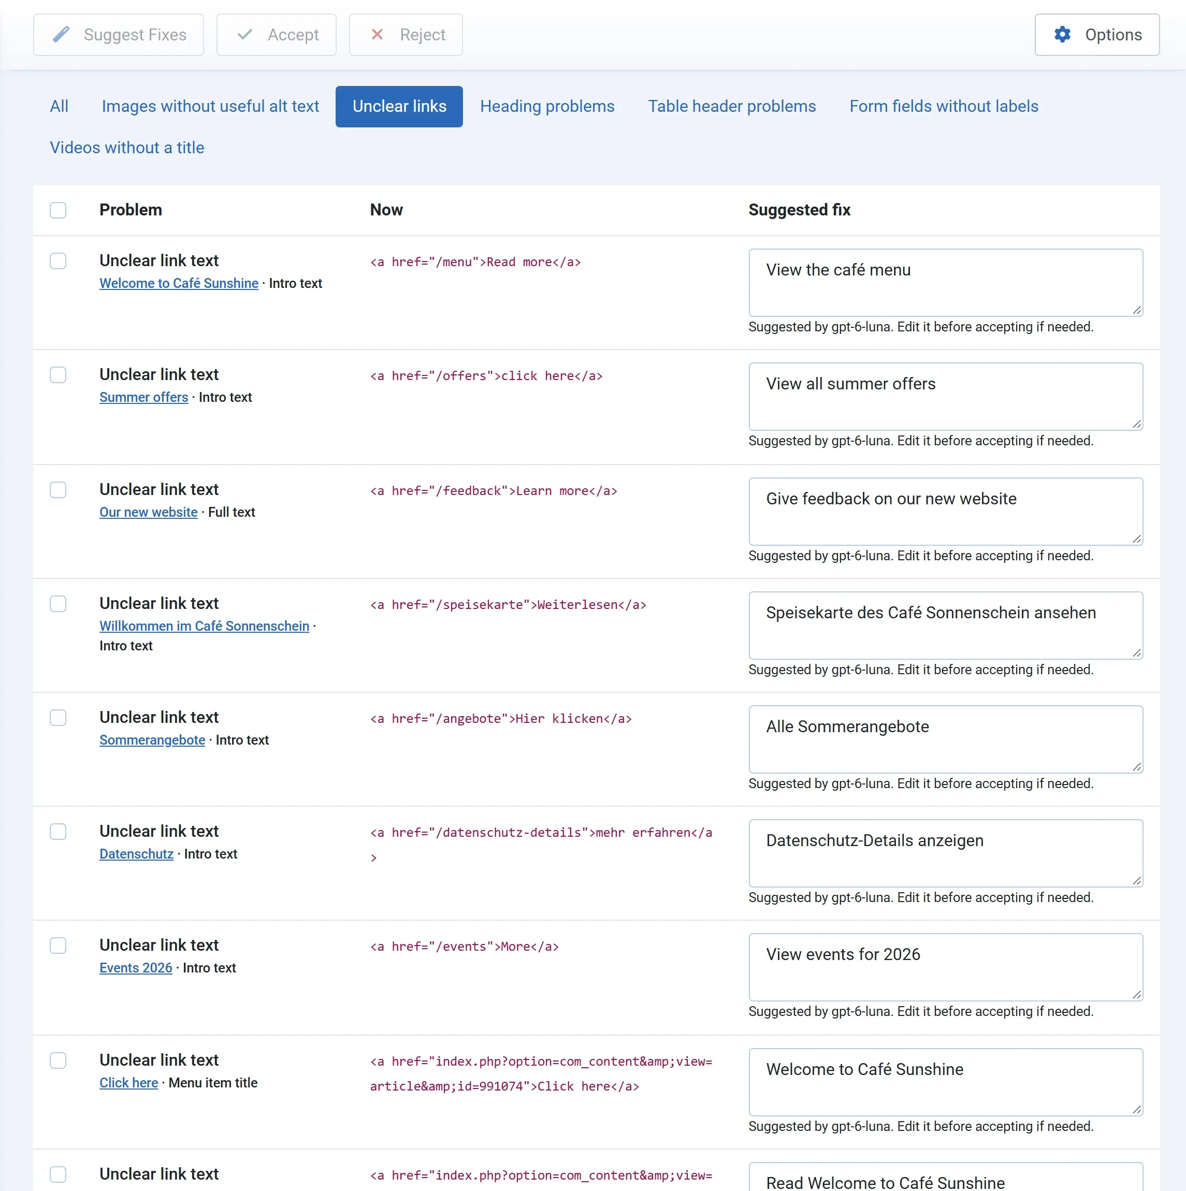Edit the 'View events for 2026' suggestion field
1186x1191 pixels.
pyautogui.click(x=946, y=968)
